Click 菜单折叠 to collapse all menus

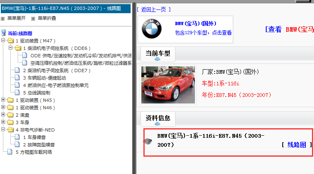tap(47, 18)
